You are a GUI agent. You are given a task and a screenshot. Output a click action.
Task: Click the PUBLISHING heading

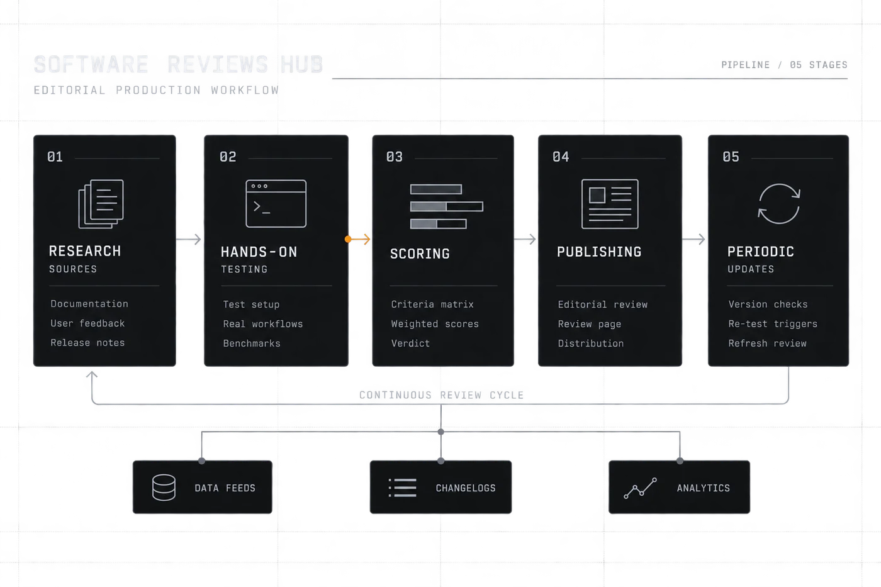click(599, 252)
